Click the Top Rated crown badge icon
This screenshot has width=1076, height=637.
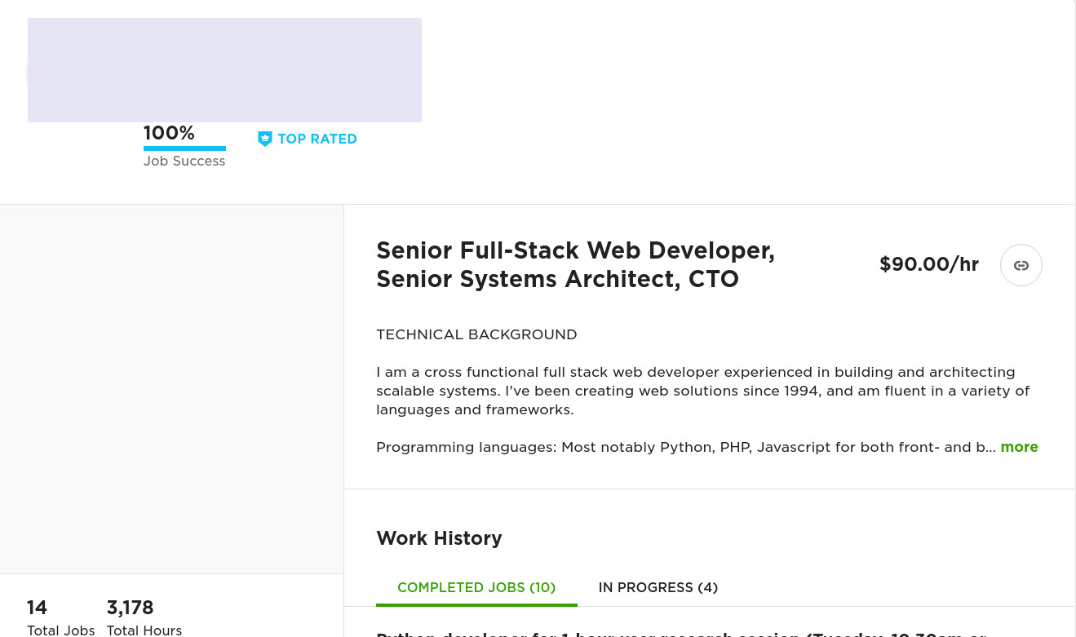pos(265,139)
